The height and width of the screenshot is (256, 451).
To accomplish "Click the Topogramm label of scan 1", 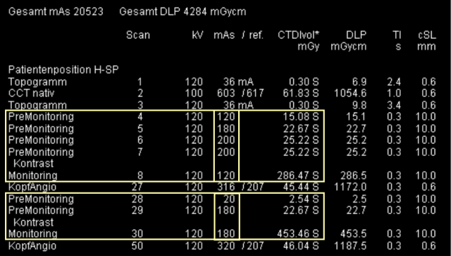I will coord(37,82).
